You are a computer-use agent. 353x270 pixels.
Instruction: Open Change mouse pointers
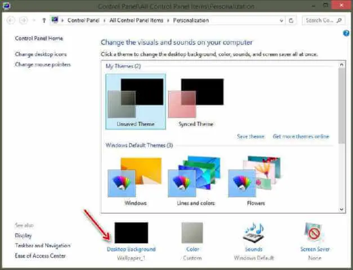coord(43,65)
